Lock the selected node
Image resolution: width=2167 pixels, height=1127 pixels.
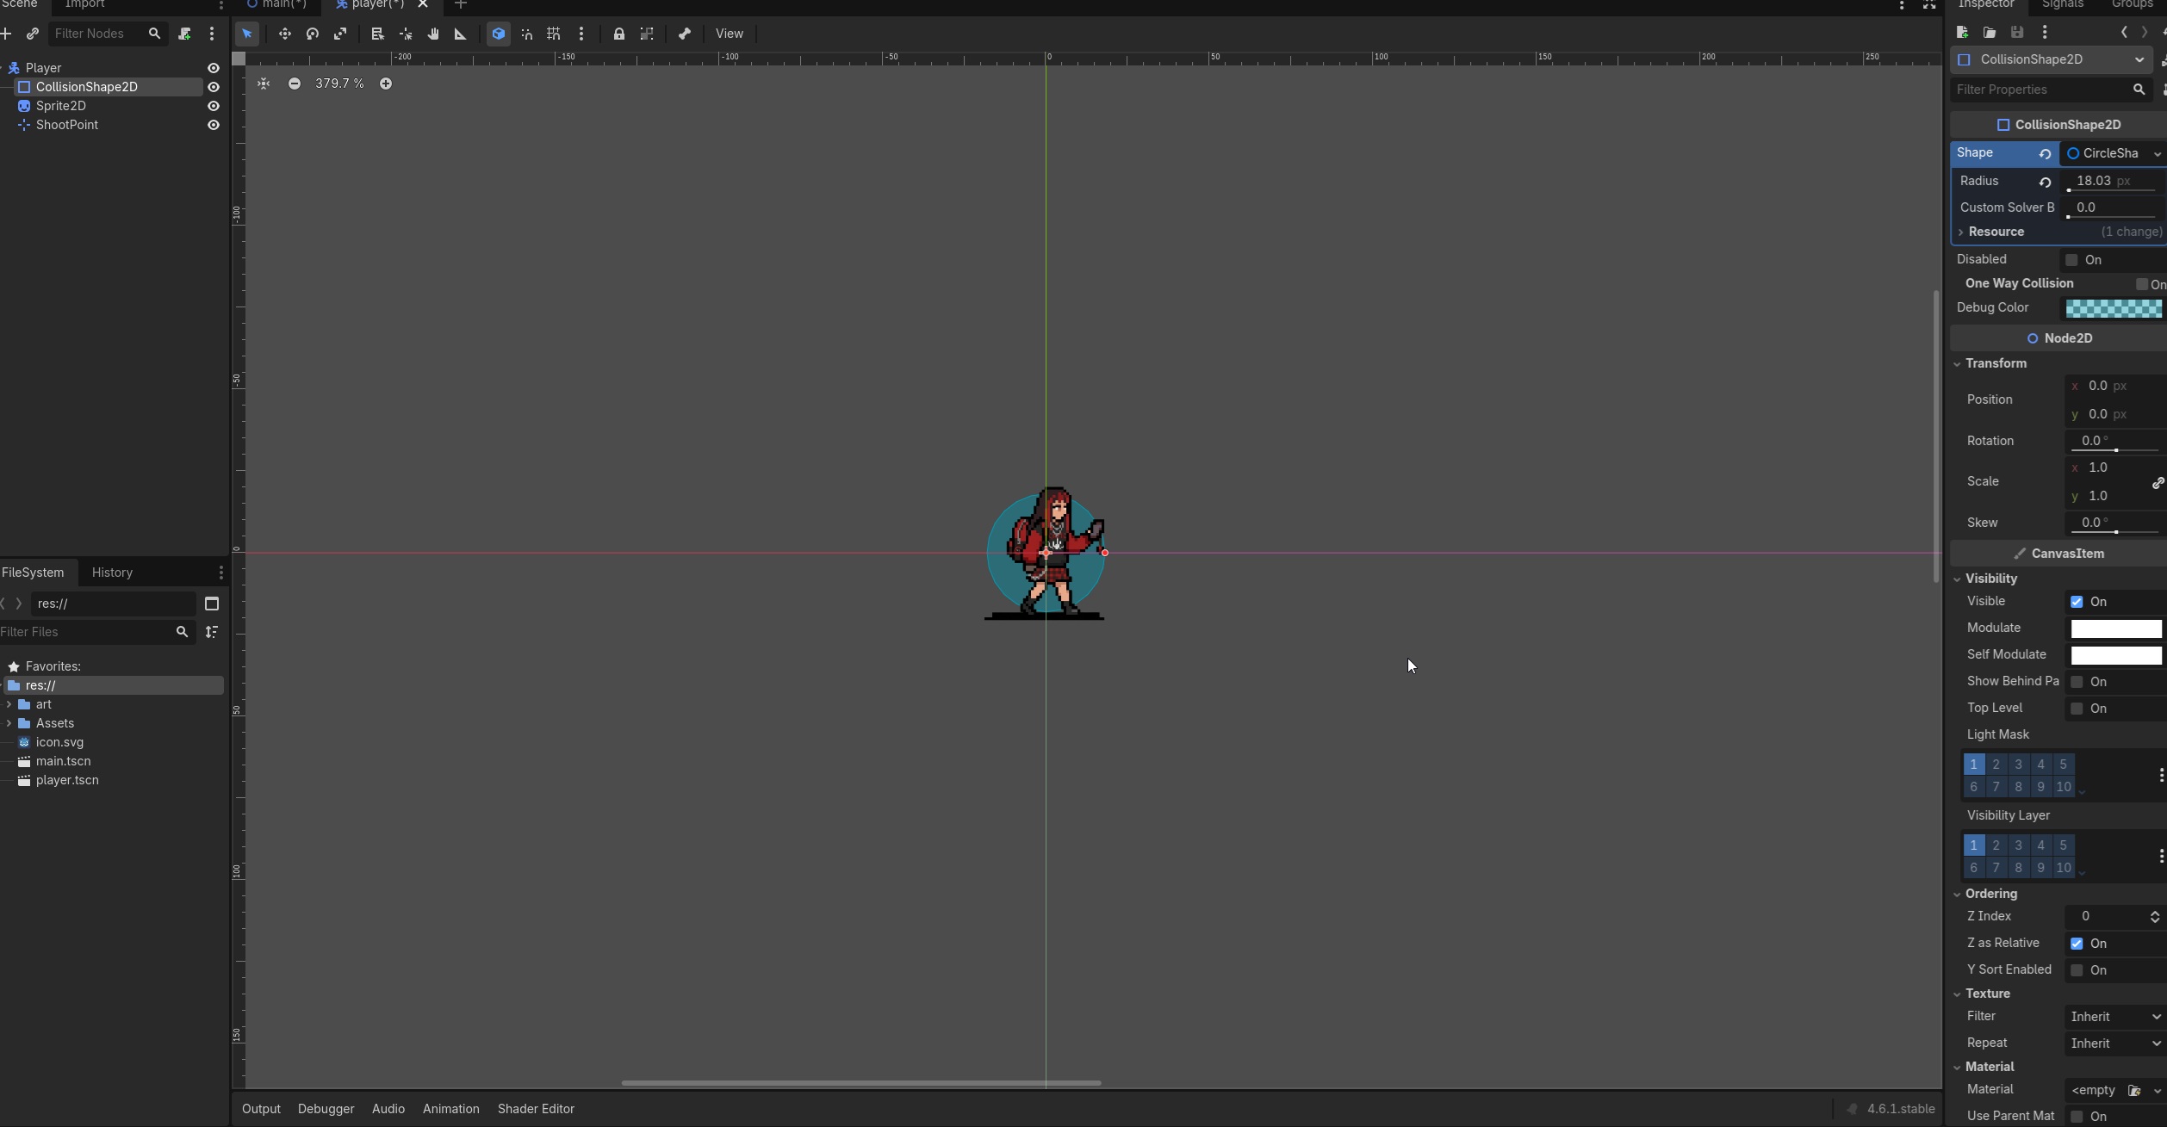point(619,34)
